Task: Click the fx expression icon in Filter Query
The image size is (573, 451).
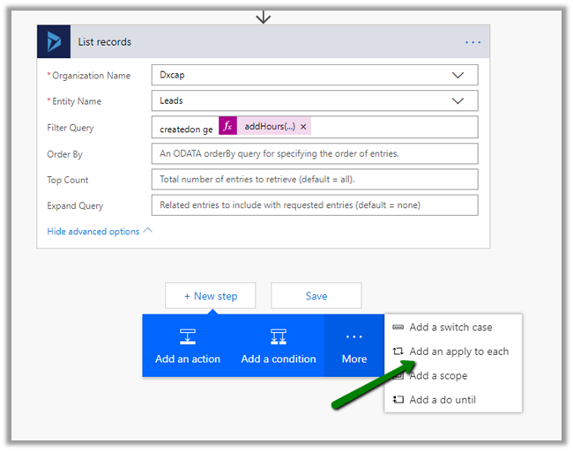Action: point(227,127)
